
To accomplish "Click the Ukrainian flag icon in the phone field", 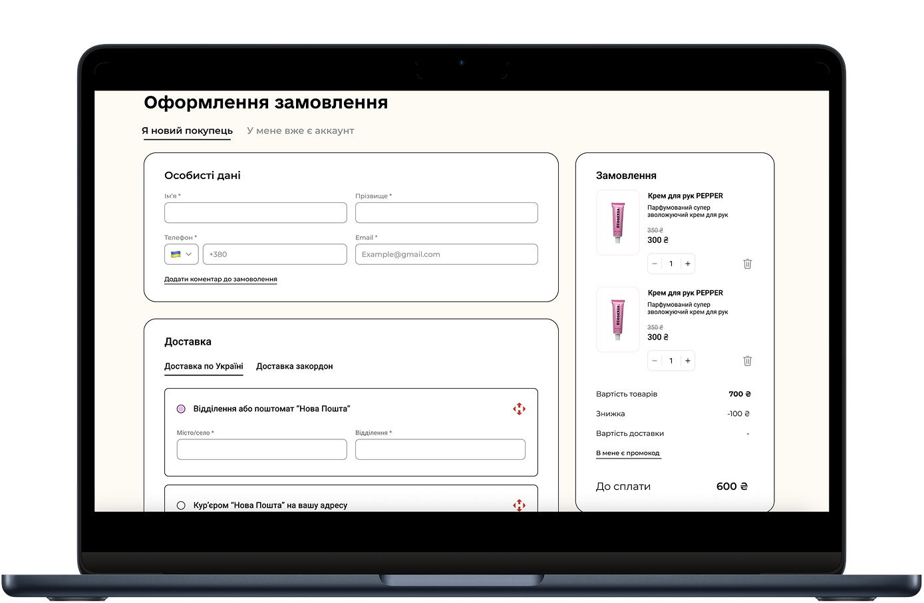I will [x=176, y=254].
